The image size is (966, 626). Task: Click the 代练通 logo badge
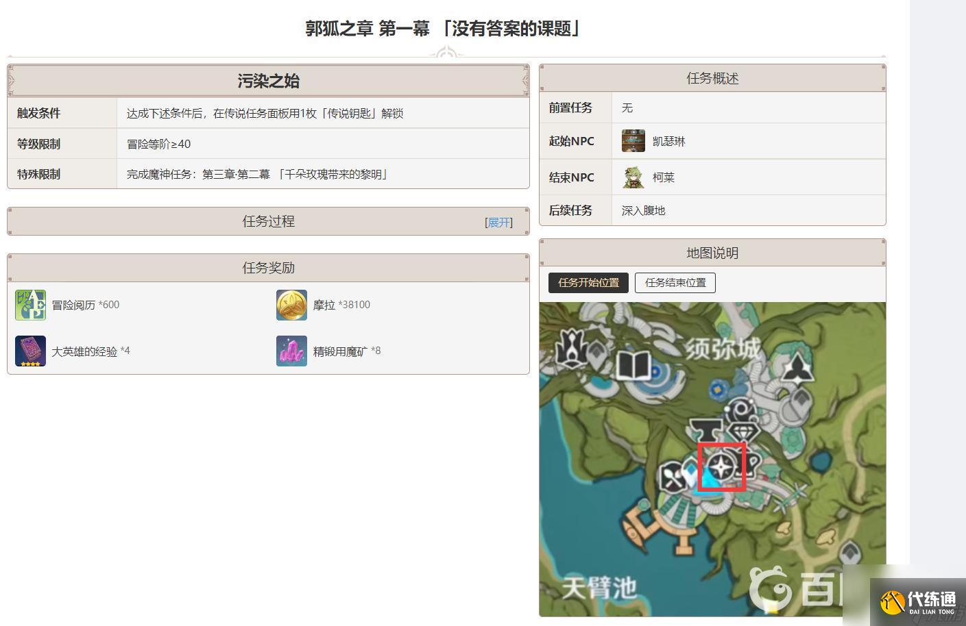(x=919, y=602)
